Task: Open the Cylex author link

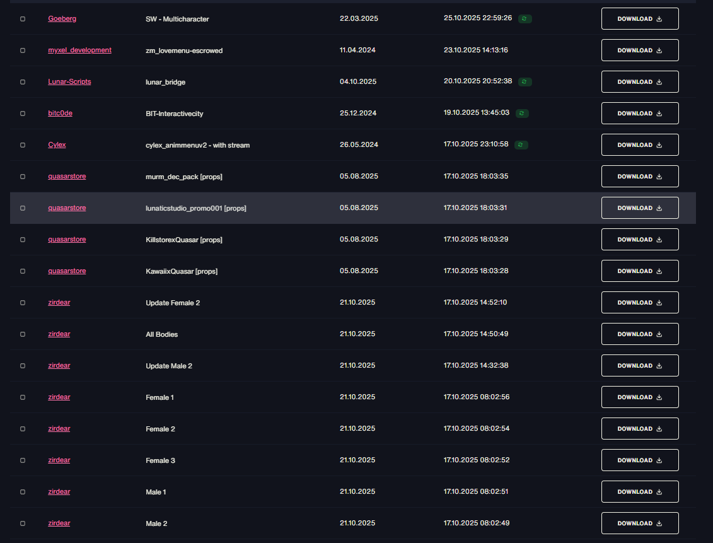Action: (x=57, y=144)
